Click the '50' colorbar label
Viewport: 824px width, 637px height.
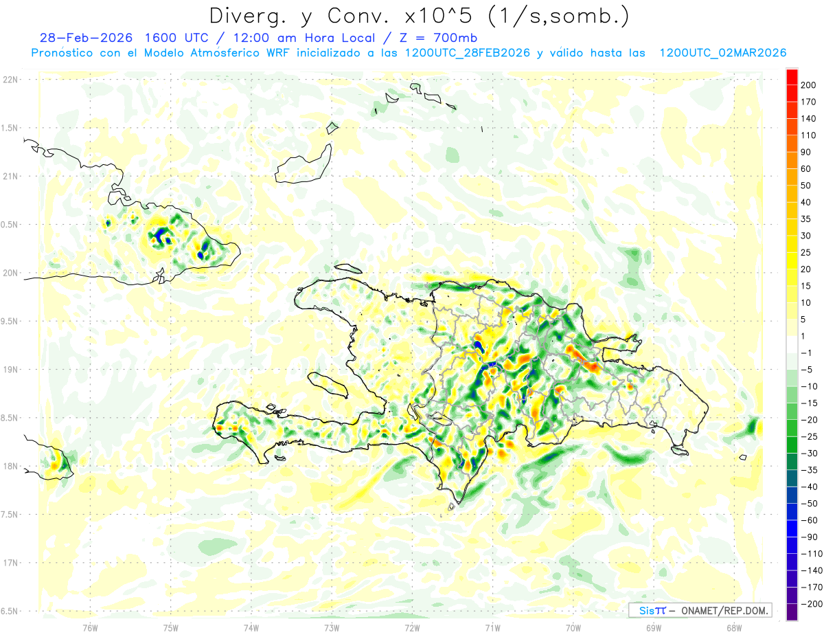pos(806,186)
